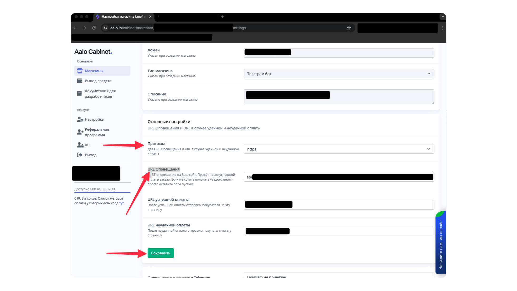This screenshot has height=291, width=517.
Task: Click the URL Оповещения input field
Action: [x=339, y=177]
